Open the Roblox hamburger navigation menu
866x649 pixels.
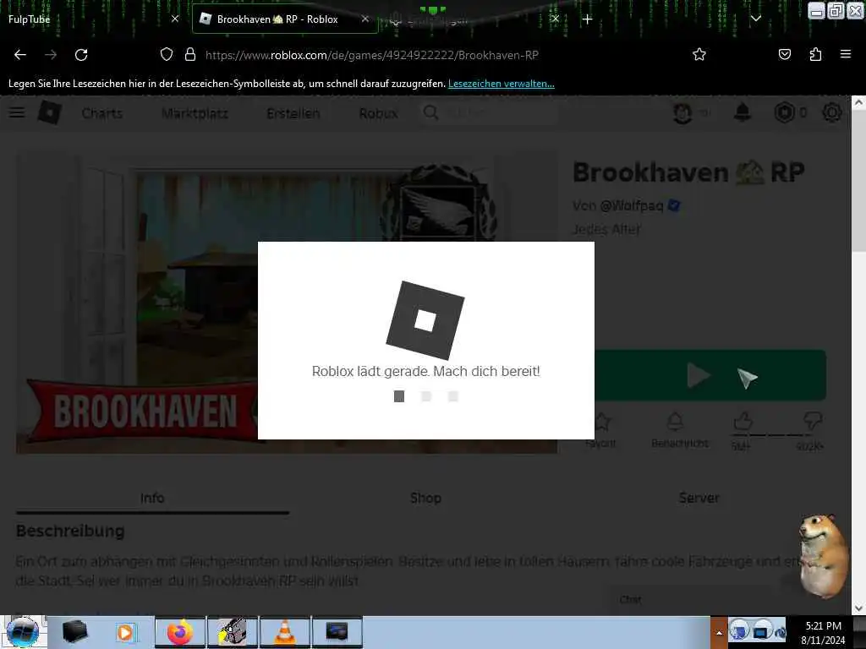coord(17,112)
